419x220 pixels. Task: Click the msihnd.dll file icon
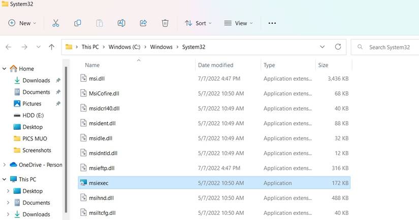click(x=83, y=198)
